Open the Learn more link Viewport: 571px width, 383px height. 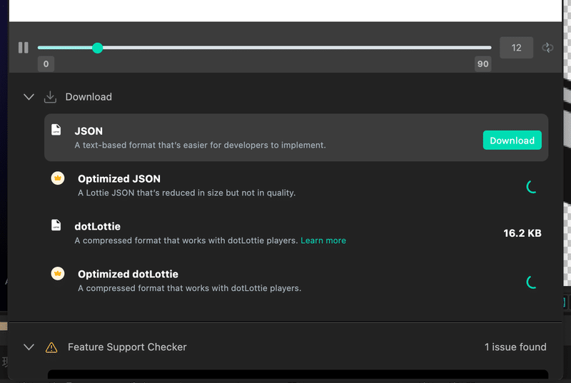point(323,240)
